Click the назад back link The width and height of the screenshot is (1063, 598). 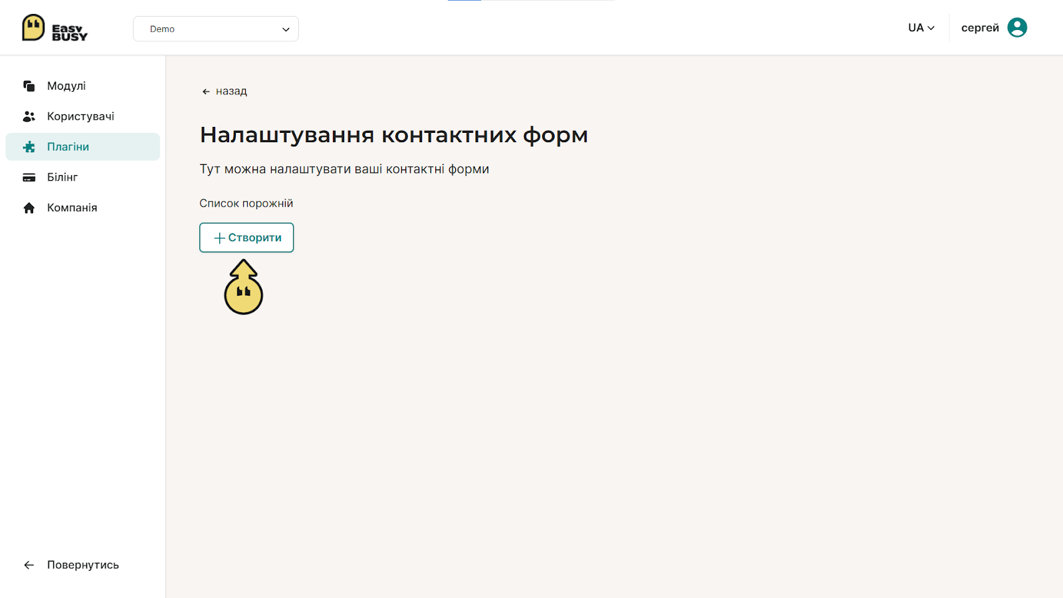point(225,91)
